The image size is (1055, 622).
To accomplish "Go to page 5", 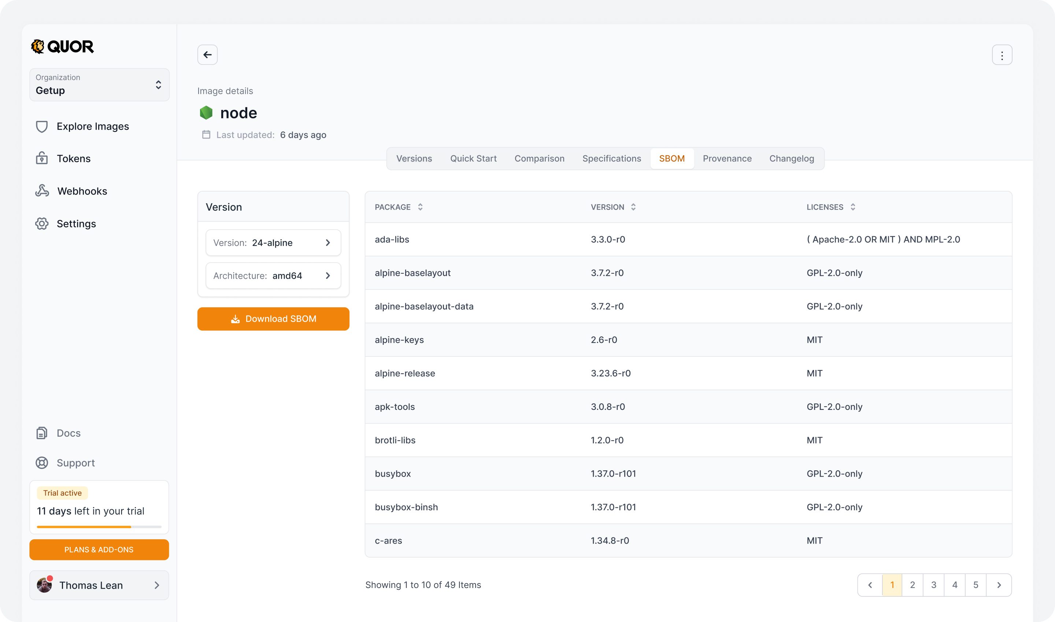I will coord(976,585).
